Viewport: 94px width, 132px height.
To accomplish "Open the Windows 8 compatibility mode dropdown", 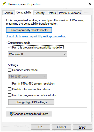I will tap(38, 54).
